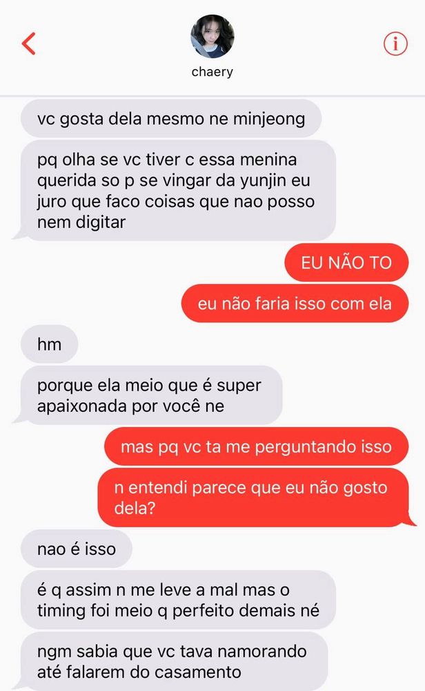Select message 'vc gosta dela mesmo ne minjeong'
The image size is (425, 691).
pos(171,119)
